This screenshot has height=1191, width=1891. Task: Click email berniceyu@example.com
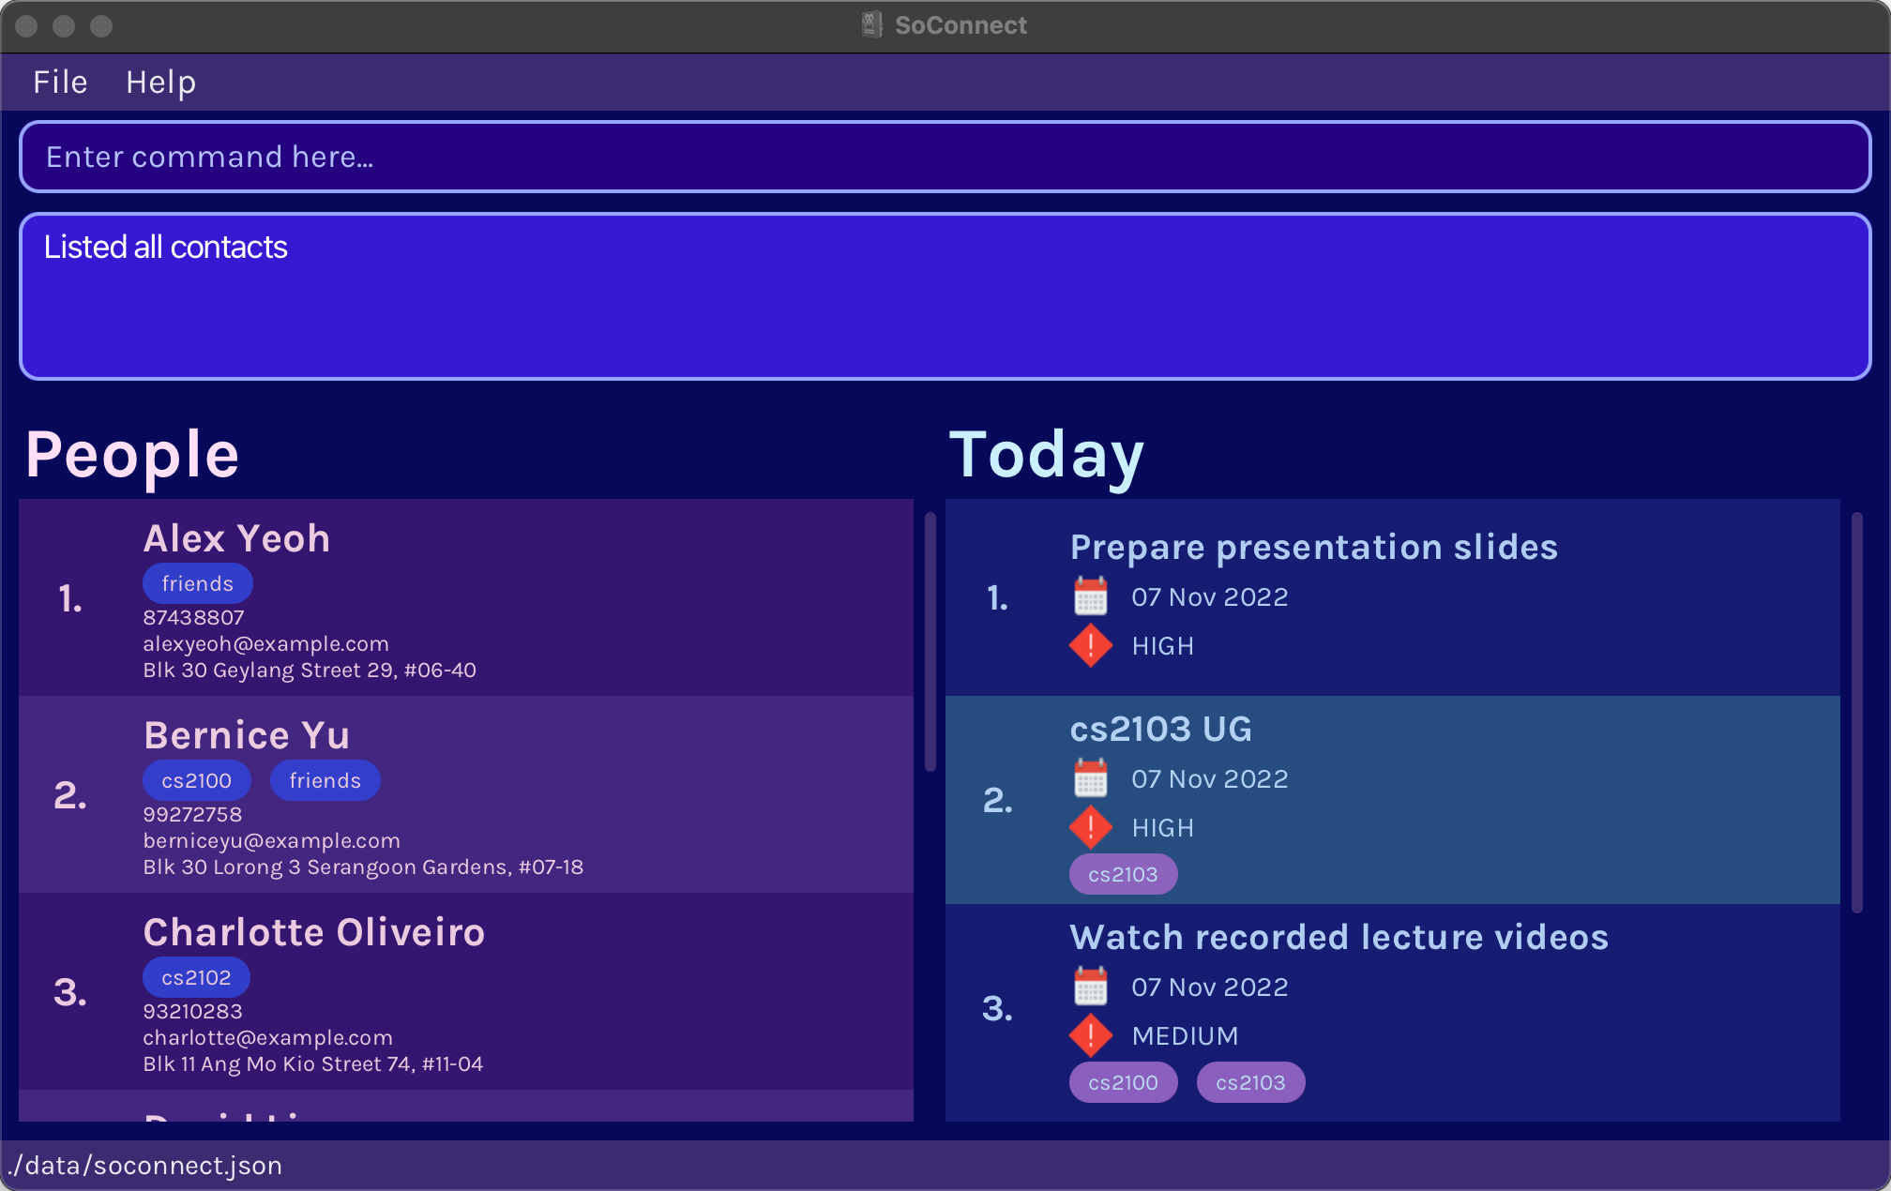point(271,840)
